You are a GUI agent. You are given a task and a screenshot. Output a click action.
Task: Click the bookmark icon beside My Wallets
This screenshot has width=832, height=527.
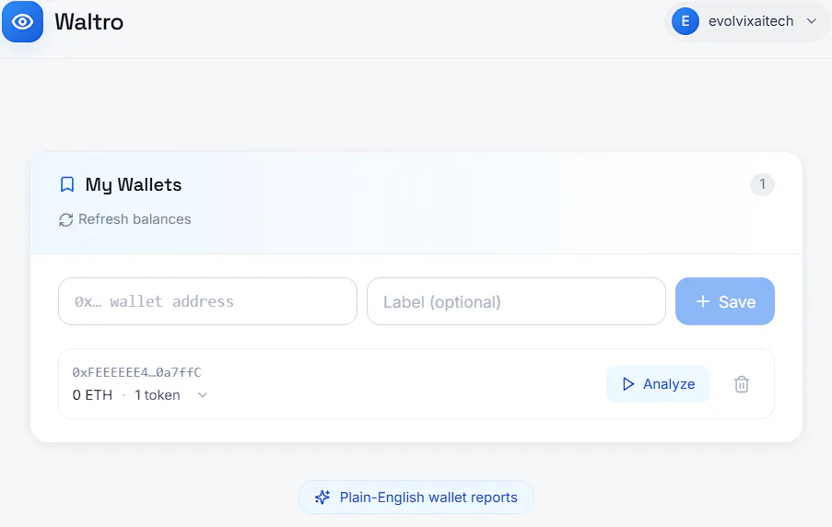coord(67,184)
